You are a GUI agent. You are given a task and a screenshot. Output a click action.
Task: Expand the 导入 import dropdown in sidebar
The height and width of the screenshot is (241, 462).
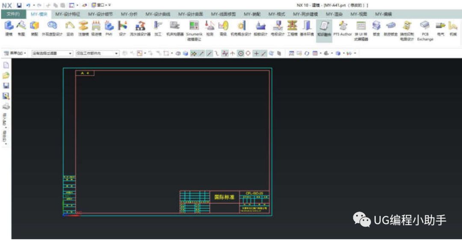point(5,121)
